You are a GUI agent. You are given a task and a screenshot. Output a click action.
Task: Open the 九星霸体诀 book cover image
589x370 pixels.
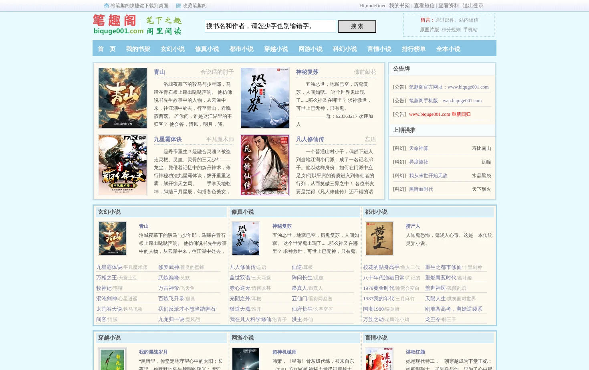tap(123, 165)
